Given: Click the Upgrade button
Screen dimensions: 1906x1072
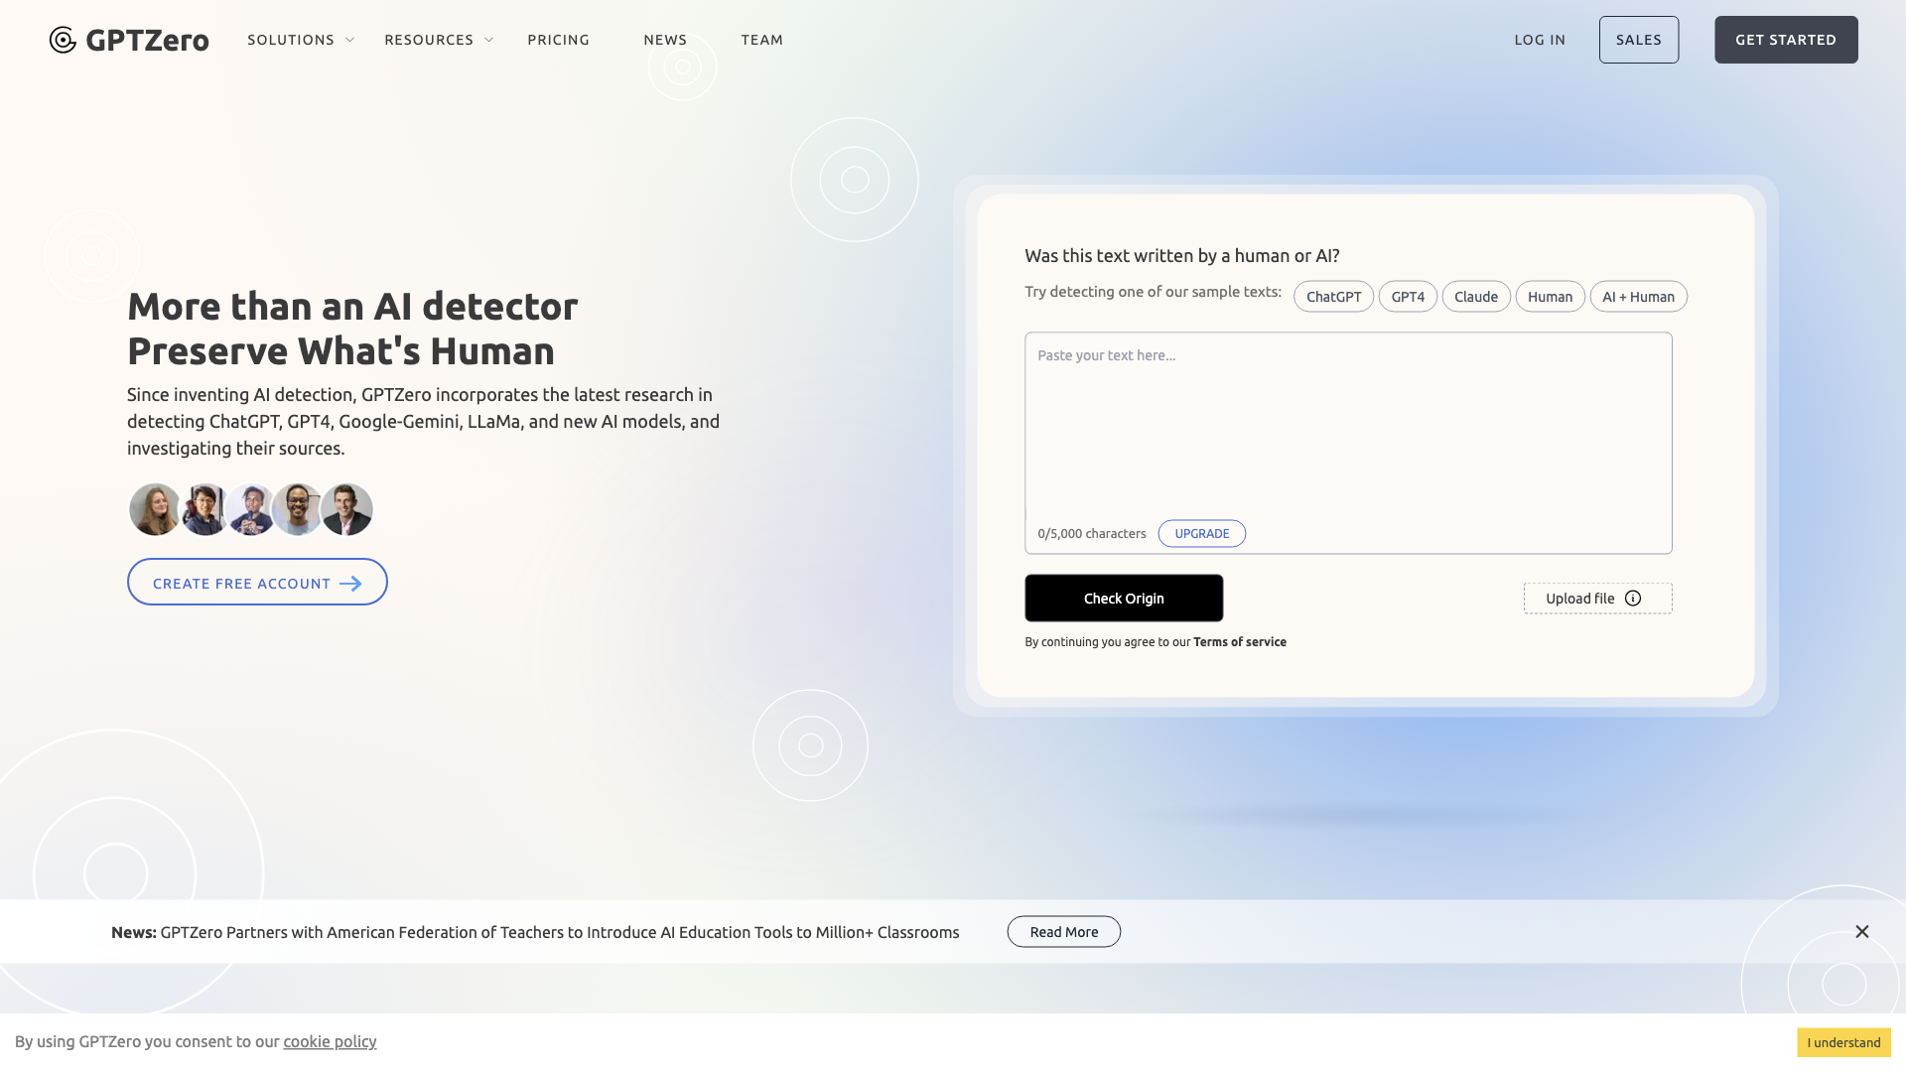Looking at the screenshot, I should 1202,533.
